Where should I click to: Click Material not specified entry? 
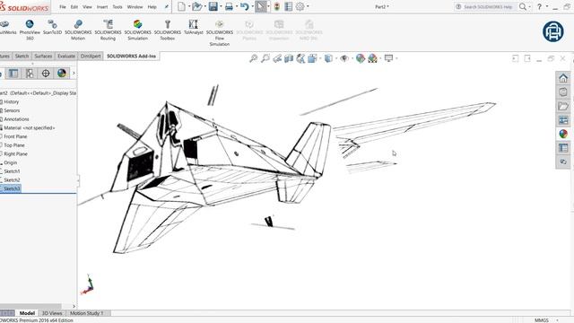pos(30,127)
